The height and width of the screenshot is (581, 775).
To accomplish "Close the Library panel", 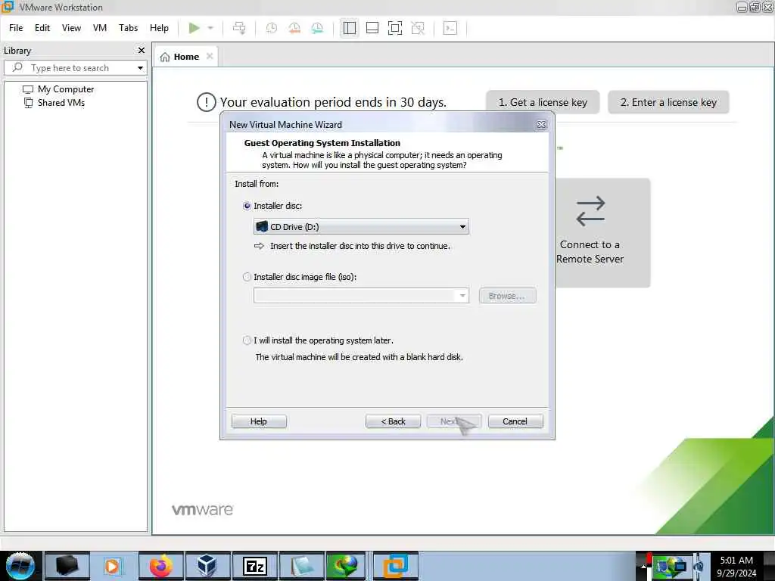I will click(142, 51).
